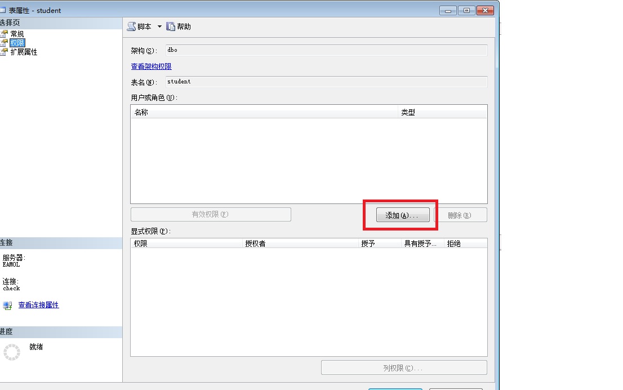Click the 删除(R) button
Screen dimensions: 623x390
[x=460, y=215]
